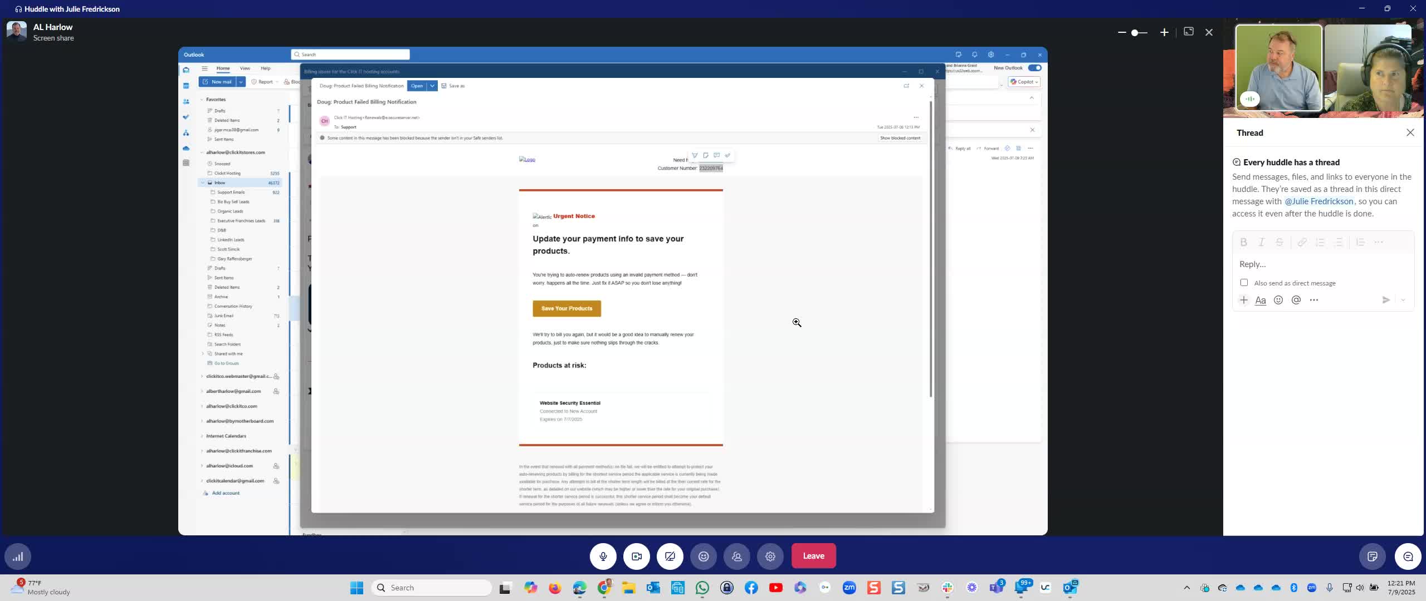Open huddle settings gear
Screen dimensions: 1426x601
click(770, 556)
